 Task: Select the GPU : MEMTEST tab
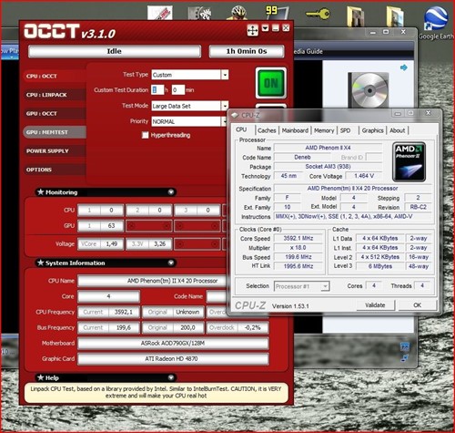(x=55, y=132)
